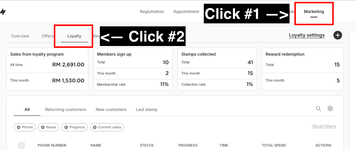Go to the Offers tab
The image size is (356, 151).
coord(48,36)
